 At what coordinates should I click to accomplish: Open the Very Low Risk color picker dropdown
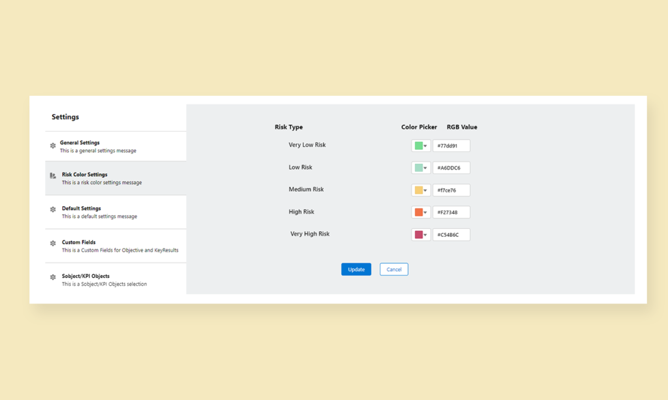(x=425, y=145)
